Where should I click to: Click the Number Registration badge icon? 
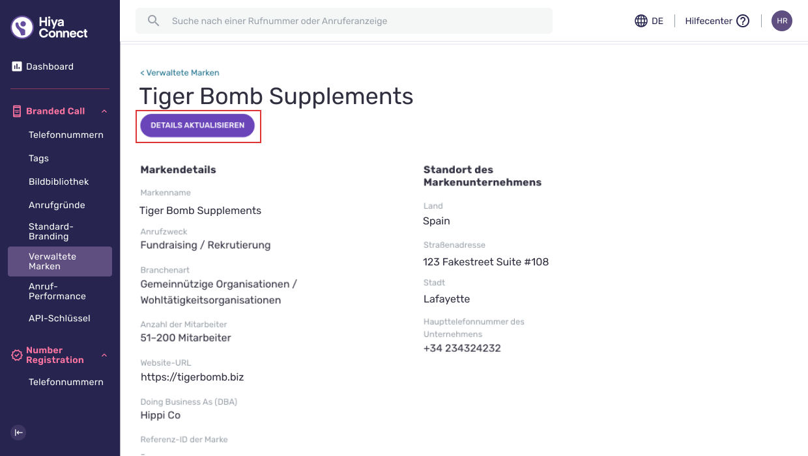(x=18, y=355)
